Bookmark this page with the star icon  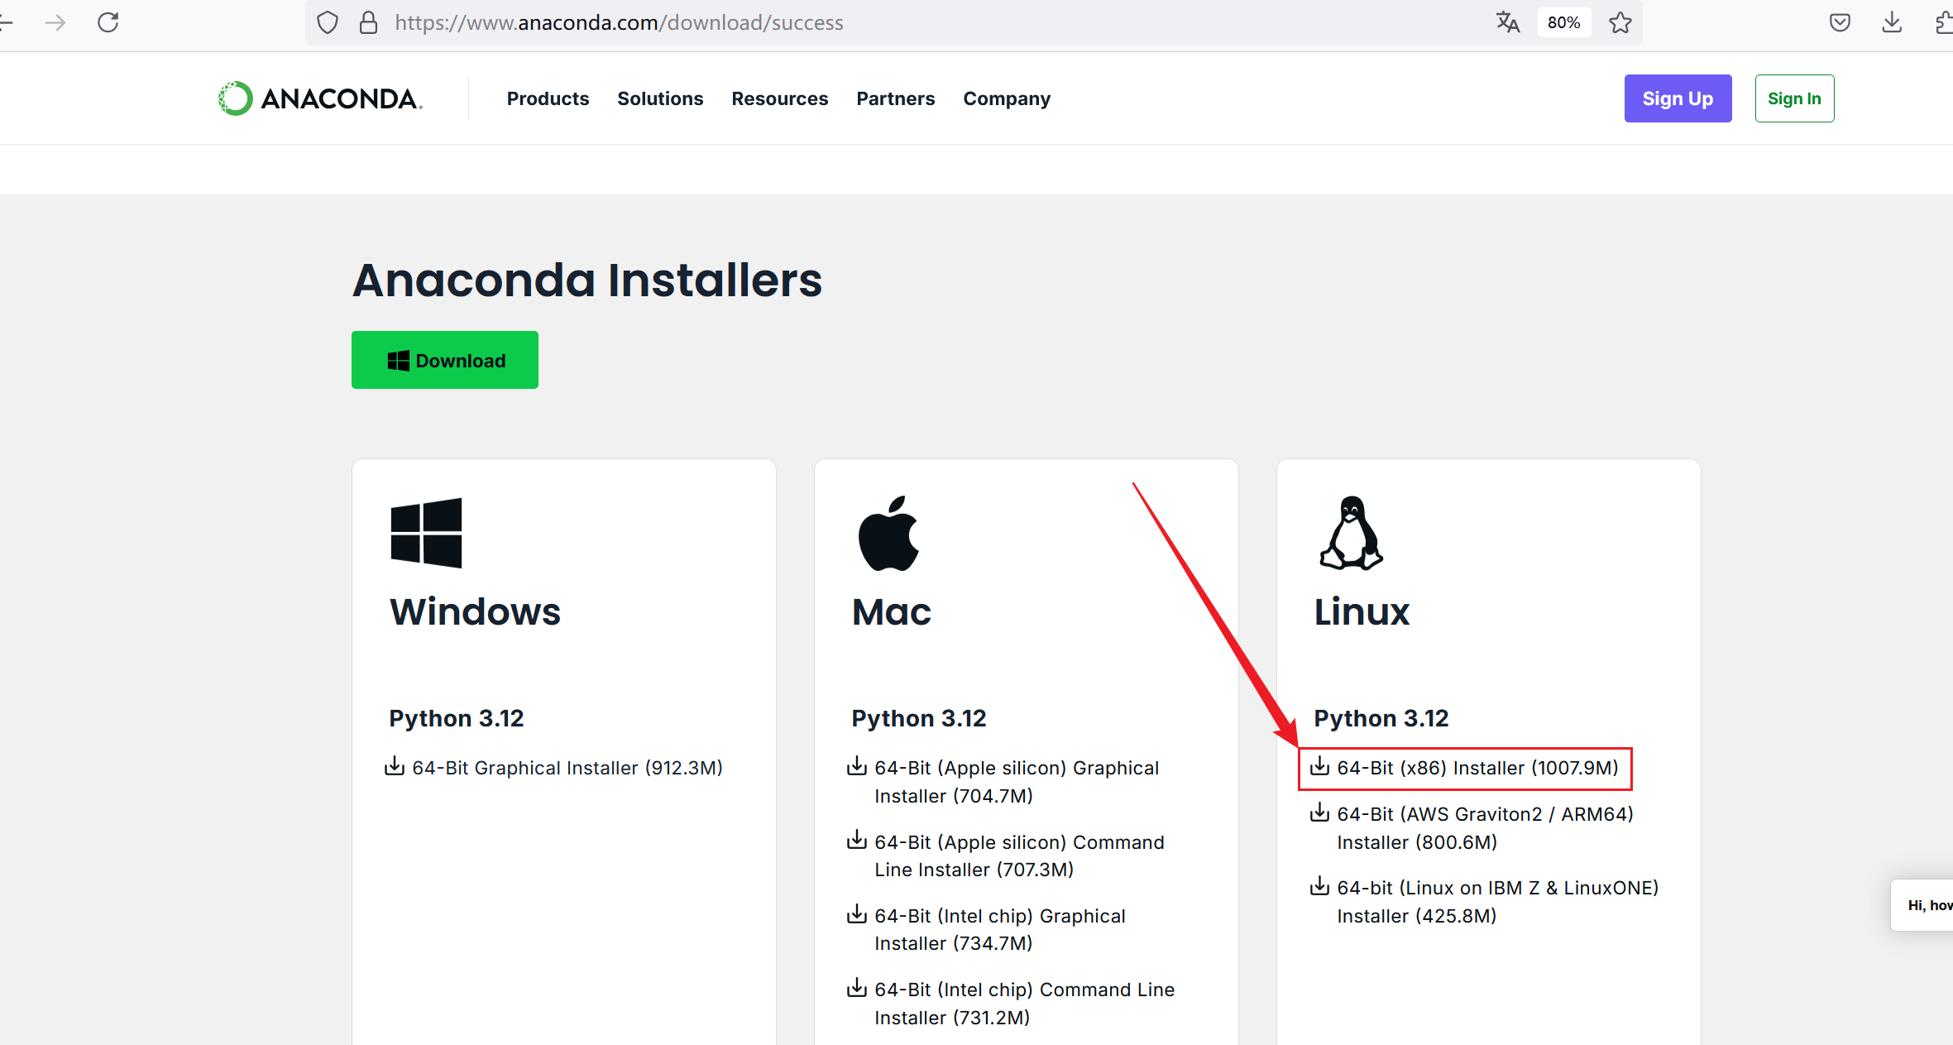pyautogui.click(x=1620, y=22)
